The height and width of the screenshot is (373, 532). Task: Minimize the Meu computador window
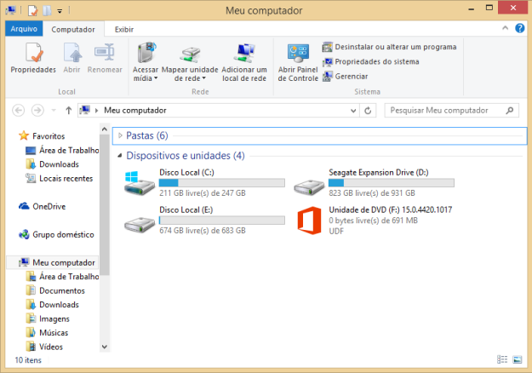click(471, 9)
